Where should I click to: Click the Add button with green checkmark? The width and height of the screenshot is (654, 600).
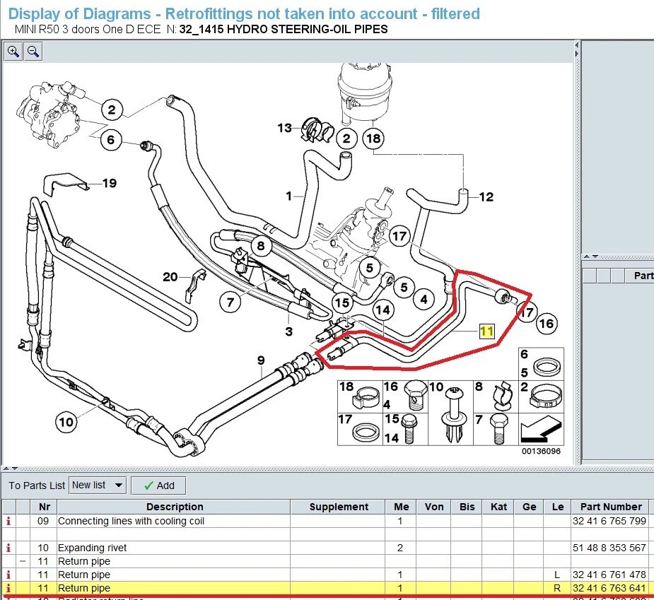pos(158,486)
